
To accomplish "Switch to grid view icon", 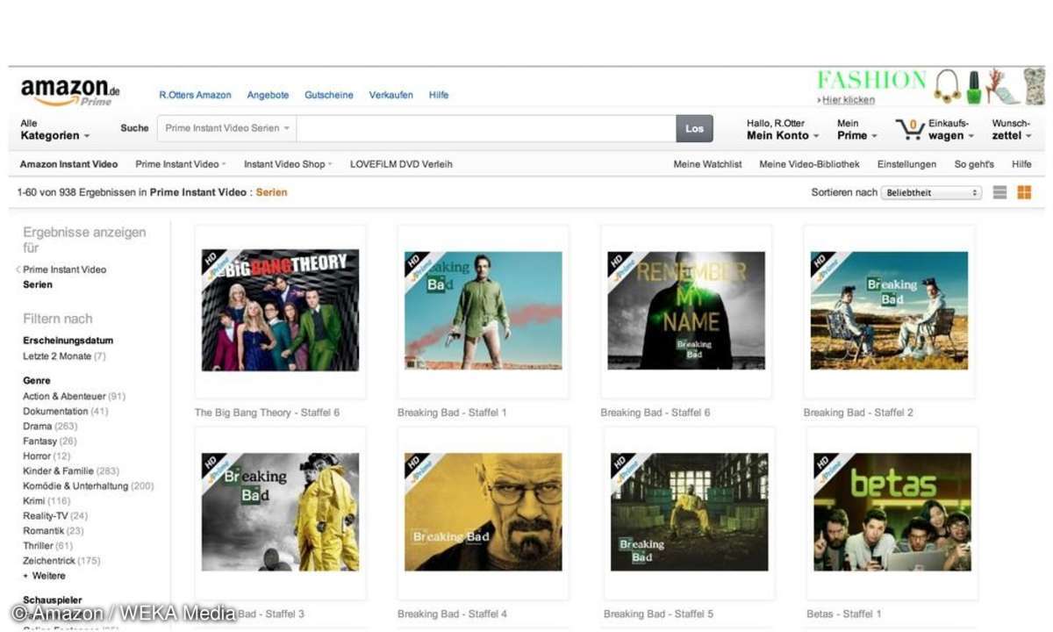I will [x=1024, y=192].
